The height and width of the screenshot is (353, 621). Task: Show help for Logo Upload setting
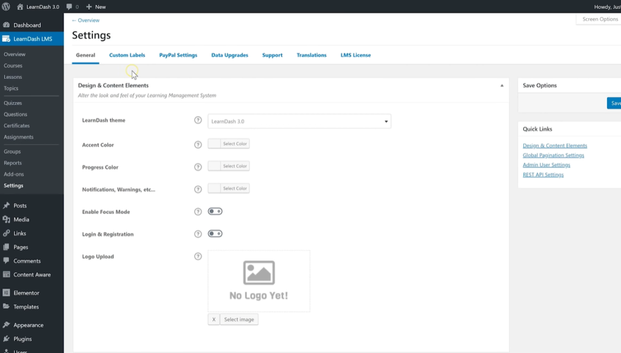pos(198,257)
